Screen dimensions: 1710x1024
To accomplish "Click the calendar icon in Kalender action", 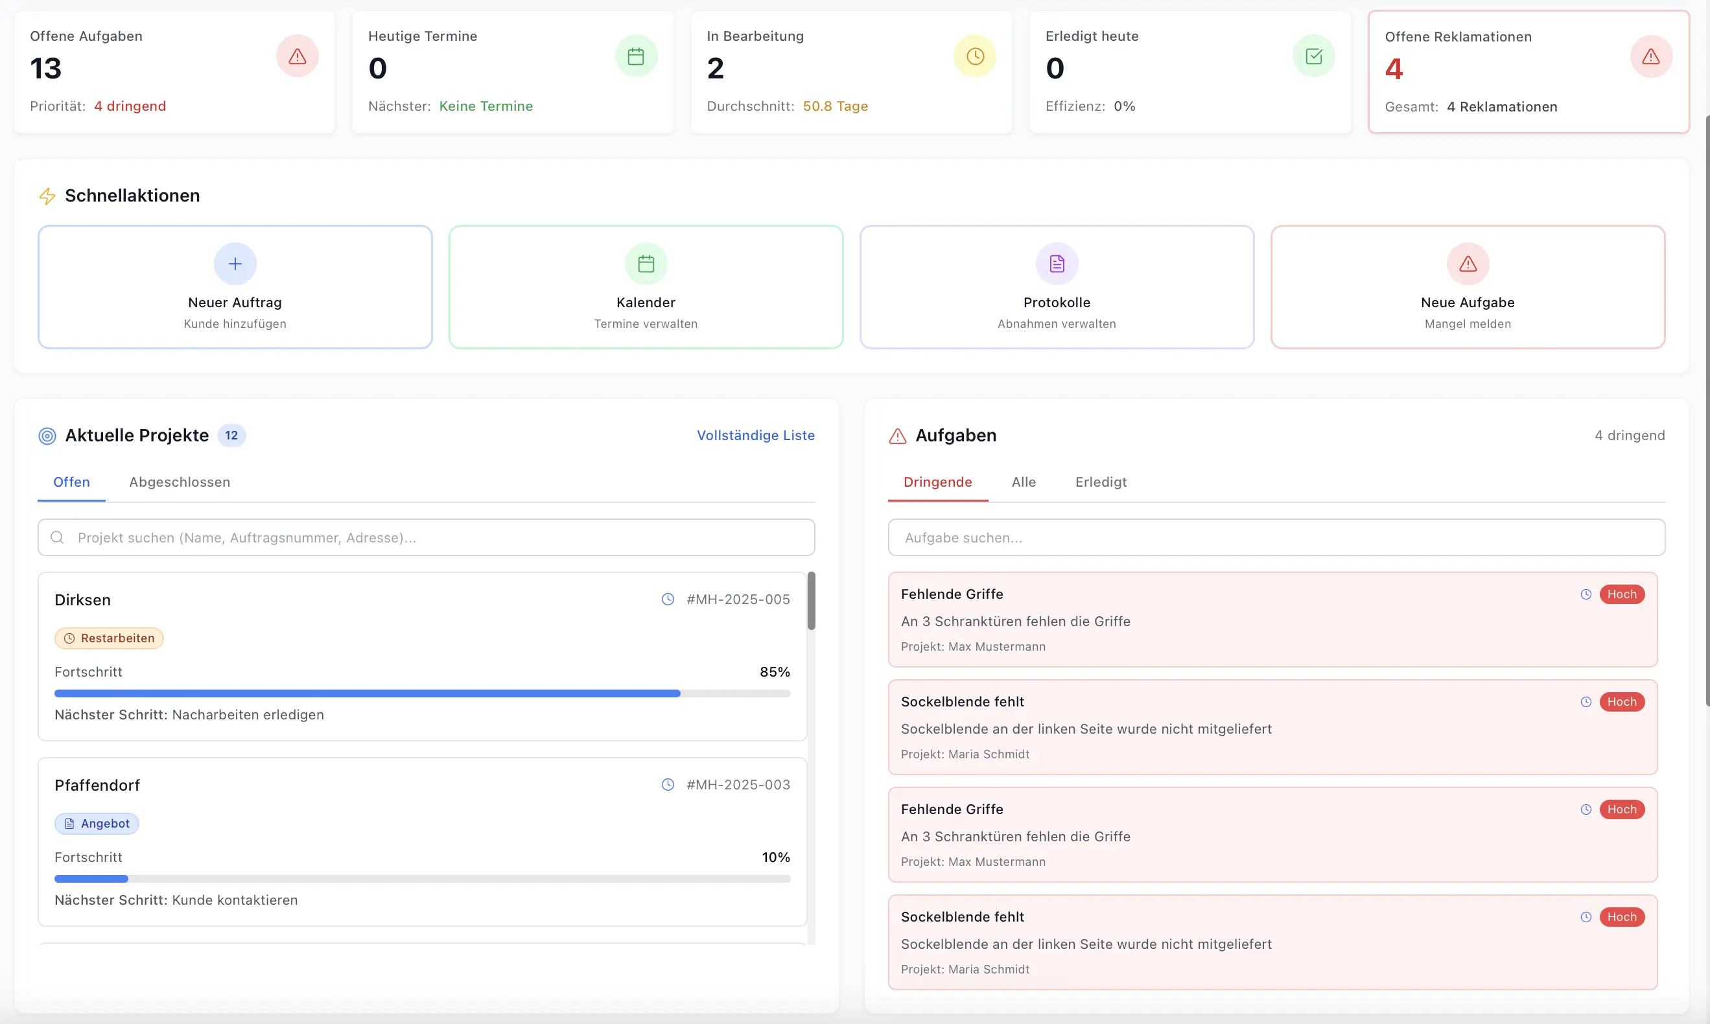I will [x=646, y=264].
